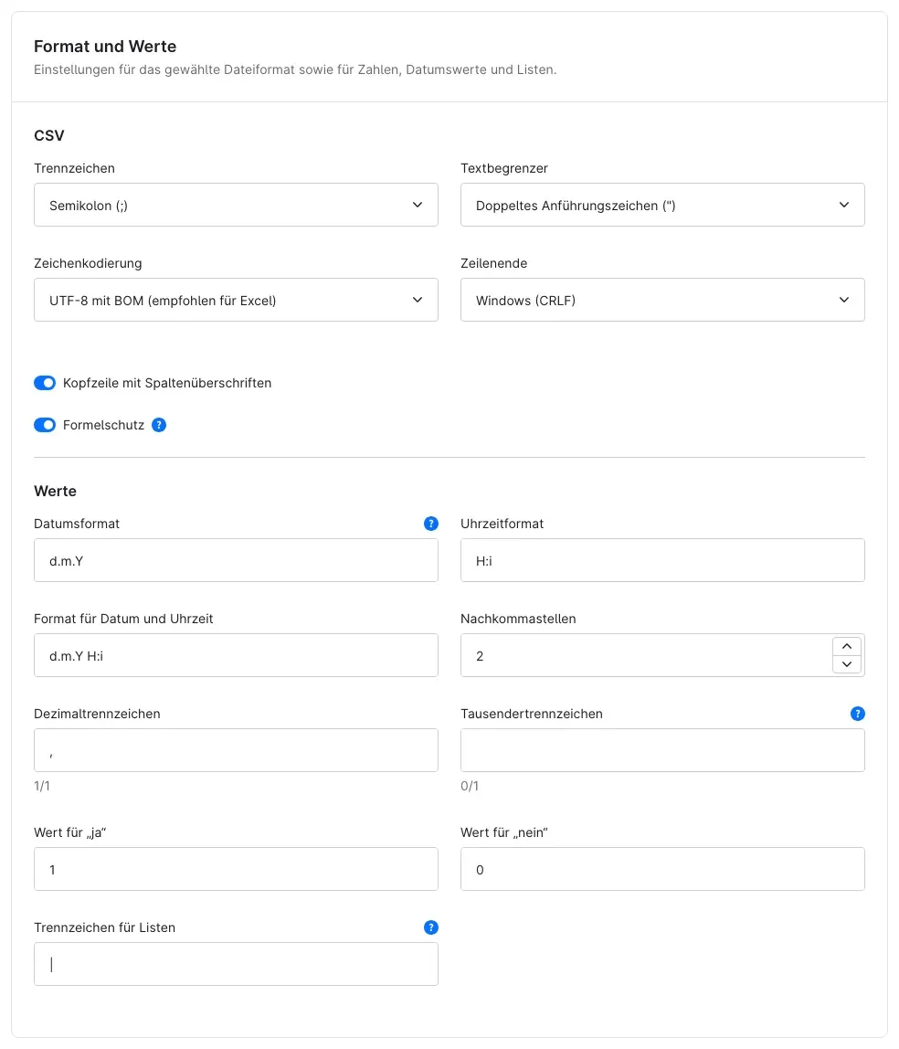
Task: Click the 1/1 character counter
Action: 41,786
